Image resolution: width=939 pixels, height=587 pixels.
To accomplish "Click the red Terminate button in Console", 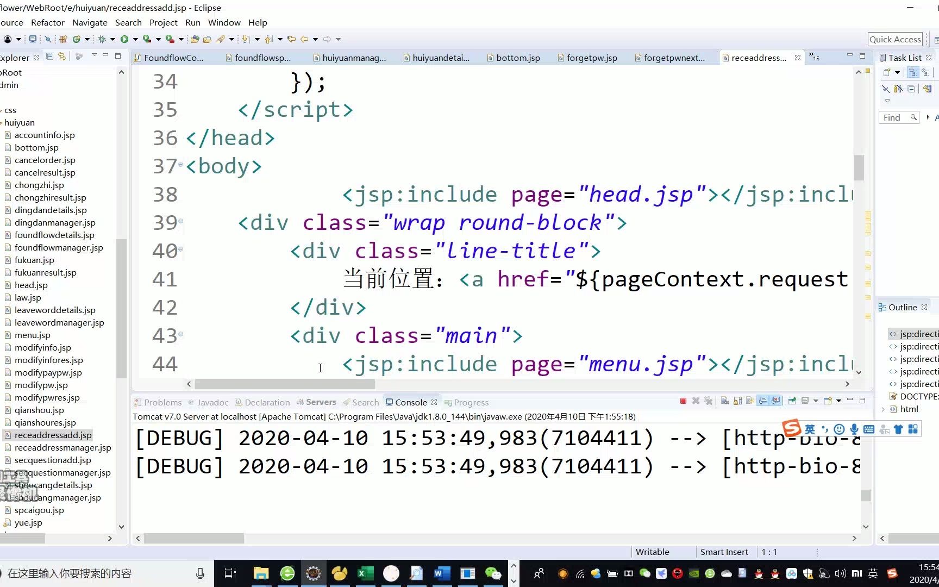I will (683, 401).
